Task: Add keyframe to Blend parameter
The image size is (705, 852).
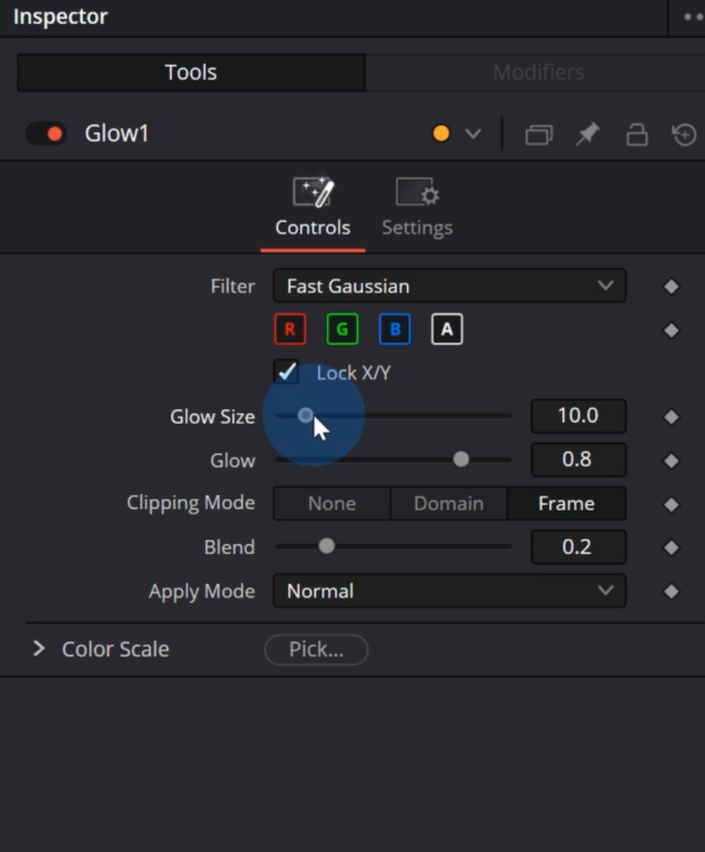Action: tap(671, 547)
